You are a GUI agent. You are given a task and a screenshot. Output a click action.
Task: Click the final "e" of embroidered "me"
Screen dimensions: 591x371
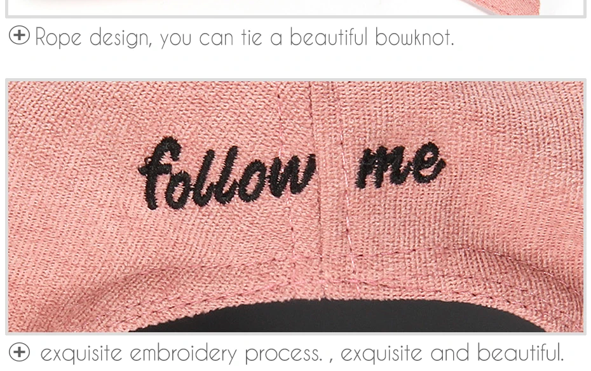coord(430,163)
